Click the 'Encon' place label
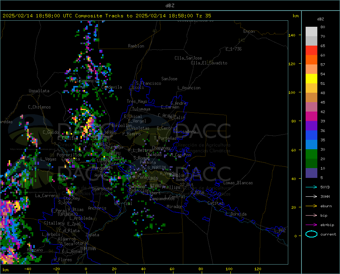340x274 pixels. tap(249, 31)
